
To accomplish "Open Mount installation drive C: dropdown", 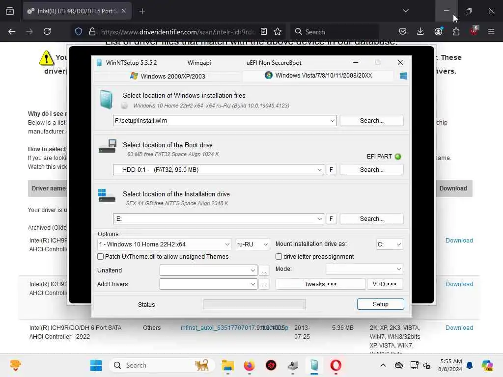I will click(x=389, y=244).
